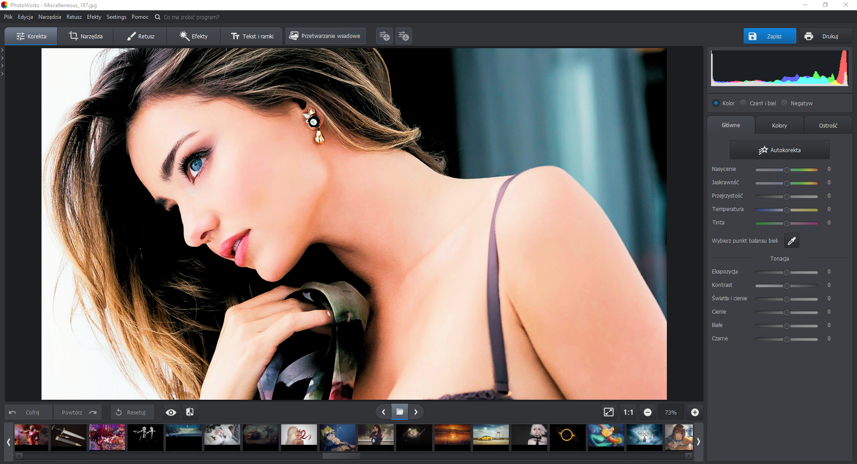The height and width of the screenshot is (464, 857).
Task: Click the Czarne slider handle
Action: (x=786, y=339)
